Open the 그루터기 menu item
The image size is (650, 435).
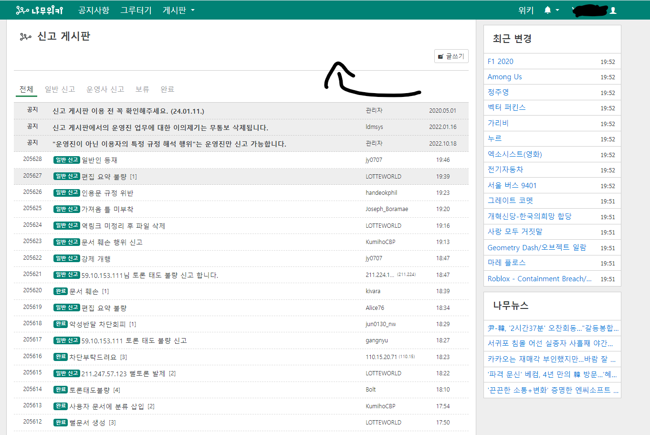pos(136,10)
